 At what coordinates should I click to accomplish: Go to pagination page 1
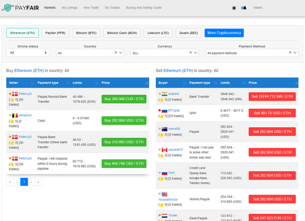pyautogui.click(x=24, y=182)
